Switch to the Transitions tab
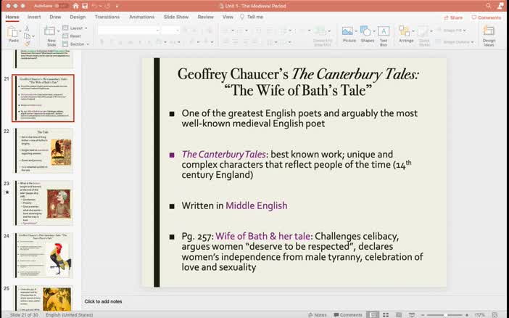Screen dimensions: 509x318 click(107, 17)
